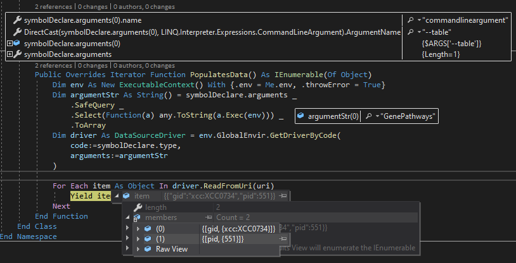This screenshot has height=263, width=516.
Task: Click the wrench icon beside the length property
Action: click(137, 207)
